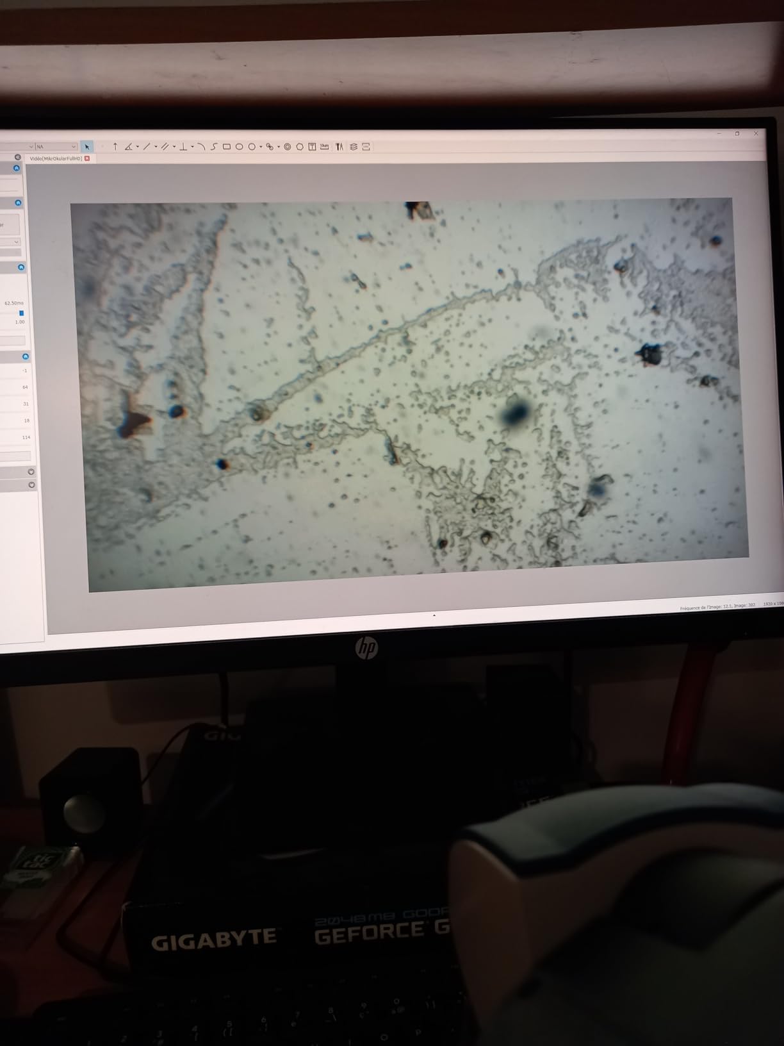Click the 1.00 gain value
784x1046 pixels.
tap(20, 322)
